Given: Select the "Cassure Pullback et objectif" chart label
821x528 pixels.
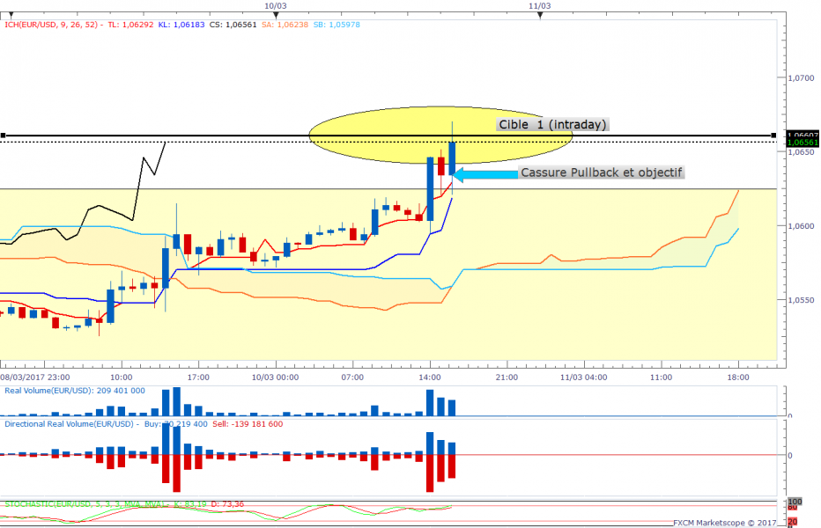Looking at the screenshot, I should (x=601, y=172).
